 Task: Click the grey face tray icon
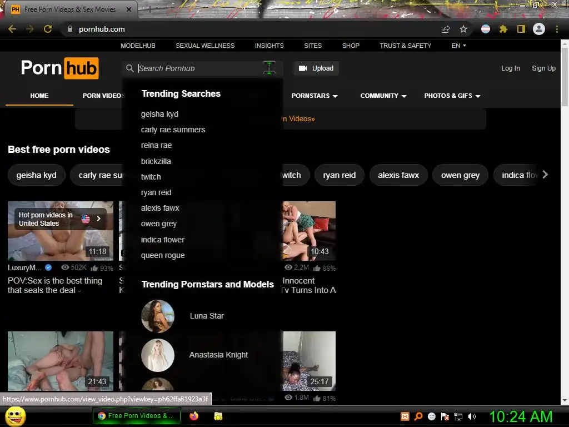[x=431, y=416]
